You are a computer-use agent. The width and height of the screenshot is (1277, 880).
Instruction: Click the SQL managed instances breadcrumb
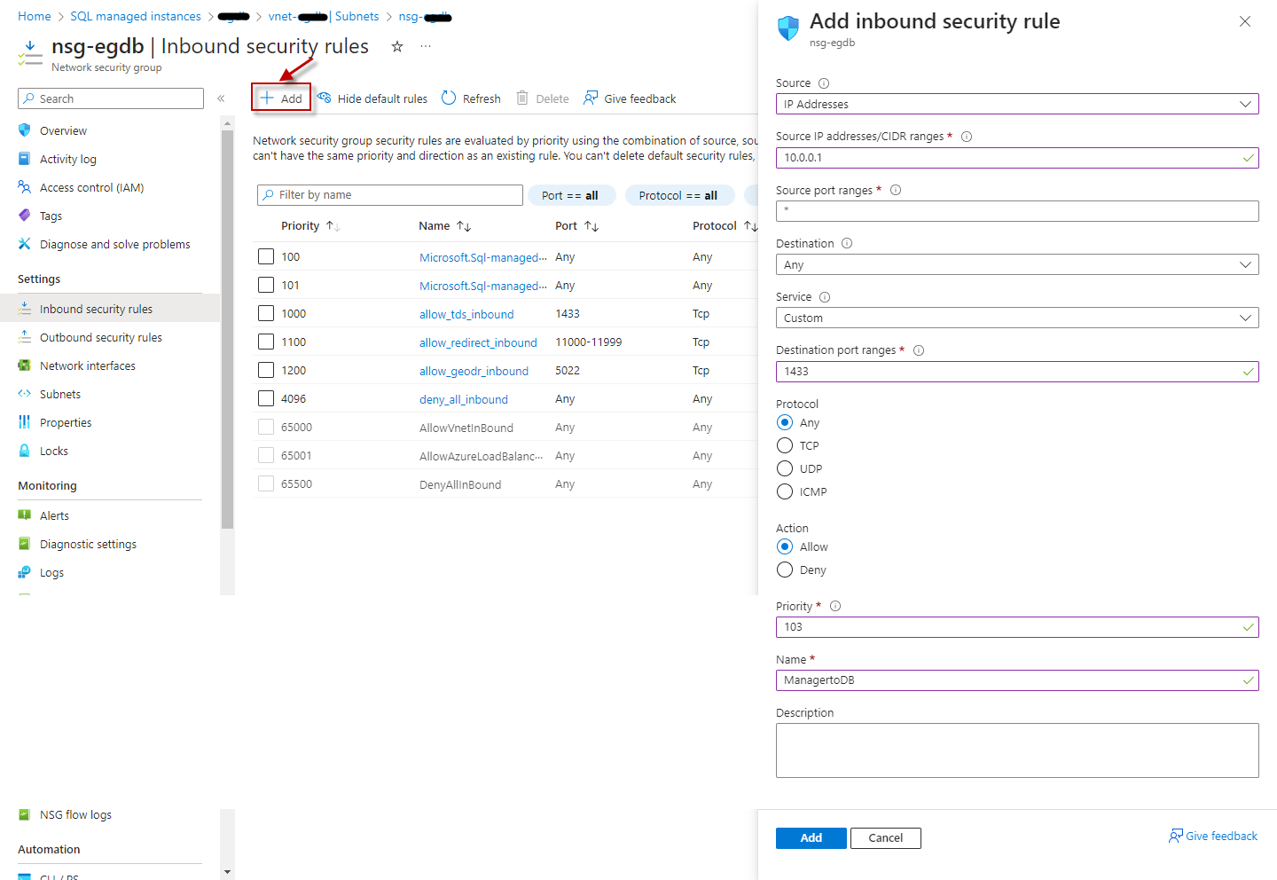(x=136, y=16)
